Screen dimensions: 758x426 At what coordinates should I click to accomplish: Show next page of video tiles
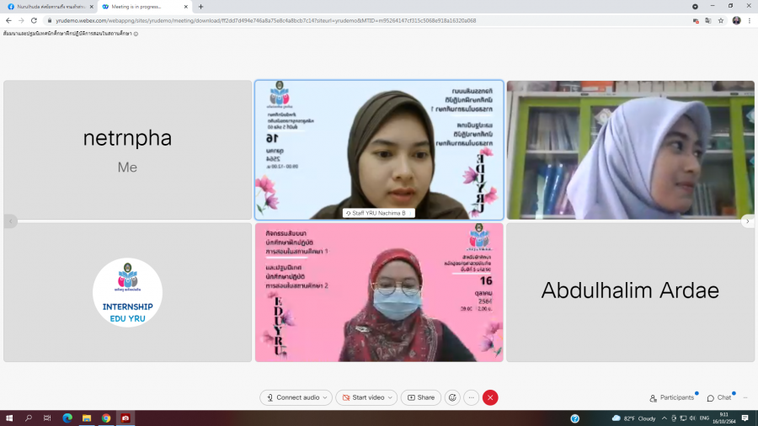coord(747,221)
